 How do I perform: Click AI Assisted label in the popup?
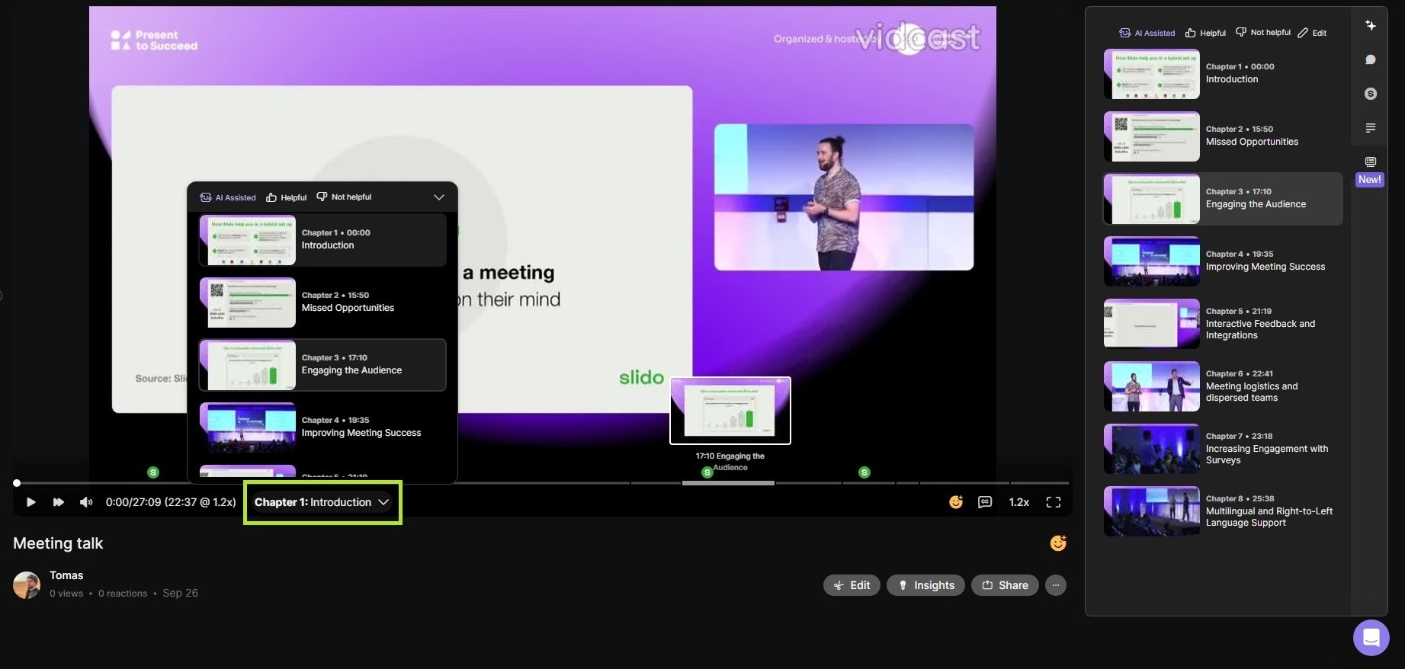coord(228,197)
